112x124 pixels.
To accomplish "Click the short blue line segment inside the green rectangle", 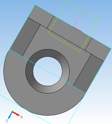I will [x=71, y=31].
